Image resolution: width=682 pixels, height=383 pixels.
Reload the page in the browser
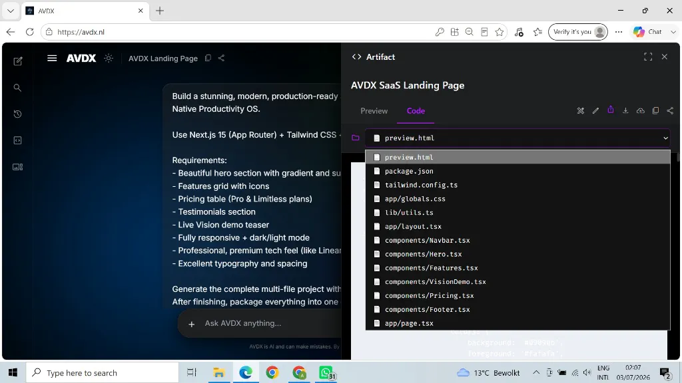click(29, 32)
